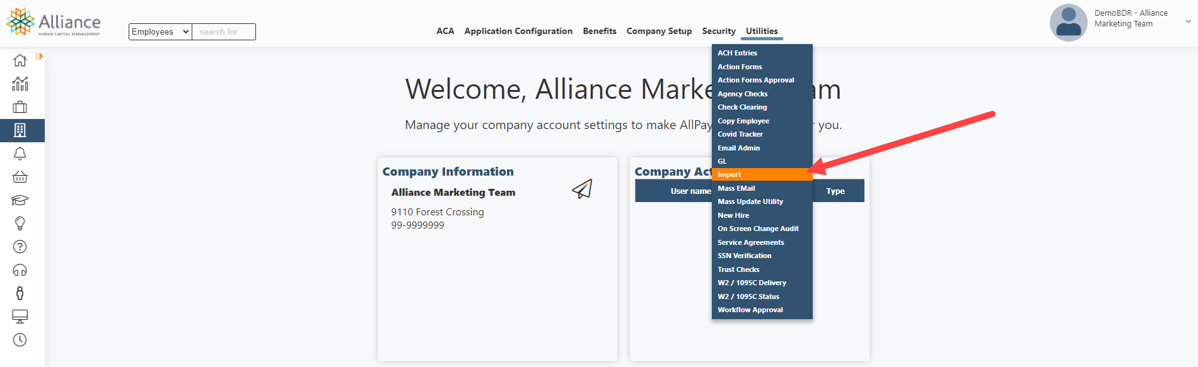Viewport: 1198px width, 367px height.
Task: Open the Benefits menu
Action: coord(600,31)
